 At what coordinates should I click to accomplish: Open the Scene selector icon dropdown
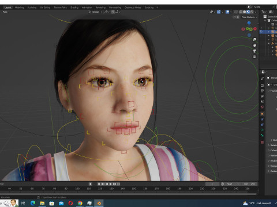pos(250,7)
